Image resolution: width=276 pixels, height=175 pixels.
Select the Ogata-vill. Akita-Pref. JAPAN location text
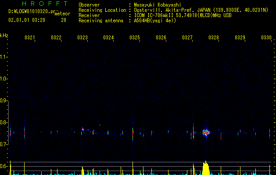click(x=201, y=10)
